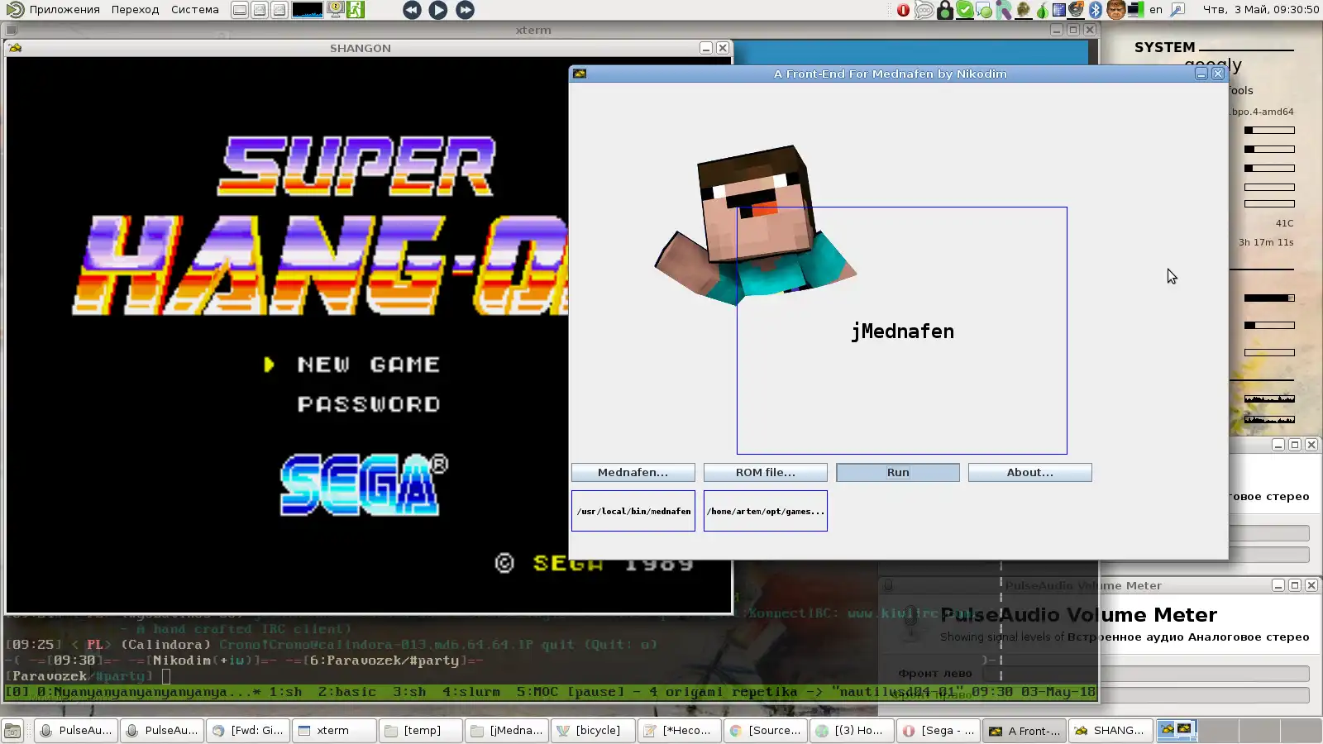Open the ROM file... chooser
The width and height of the screenshot is (1323, 744).
[765, 472]
